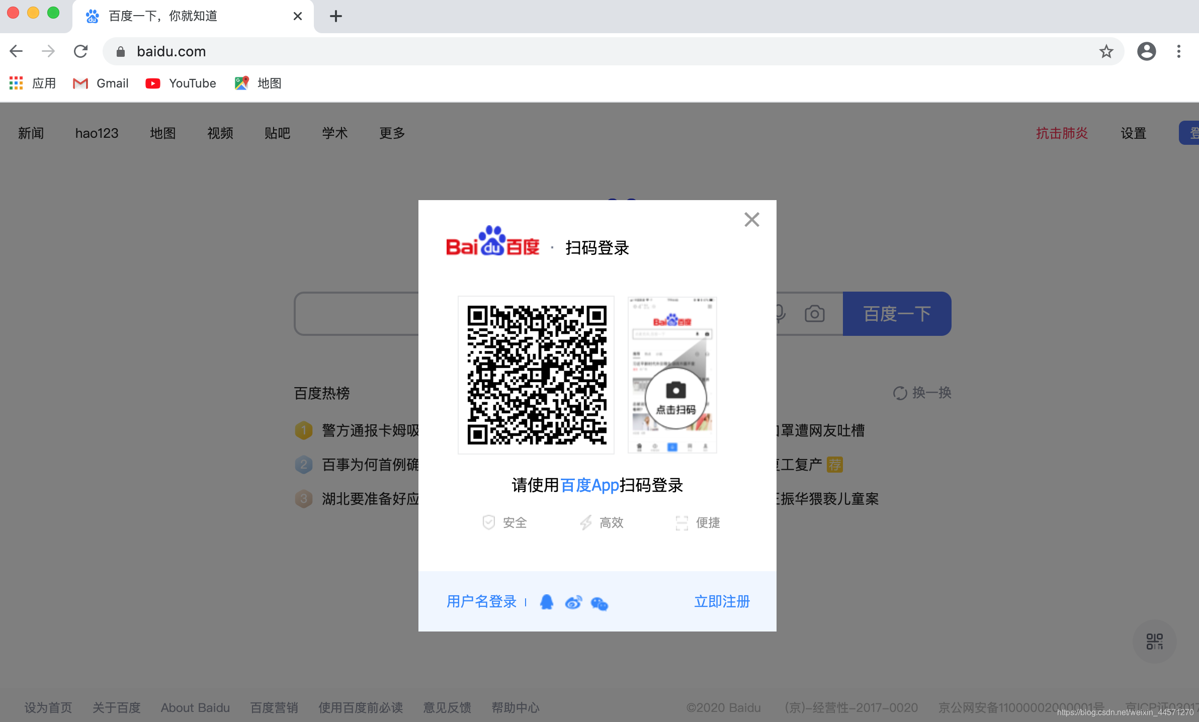Bookmark this page with star icon
1199x722 pixels.
pos(1106,51)
